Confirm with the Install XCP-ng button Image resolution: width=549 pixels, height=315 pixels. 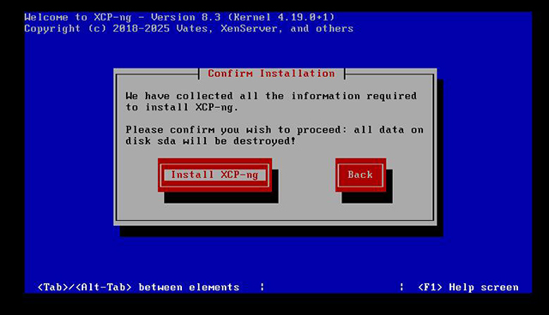point(214,175)
